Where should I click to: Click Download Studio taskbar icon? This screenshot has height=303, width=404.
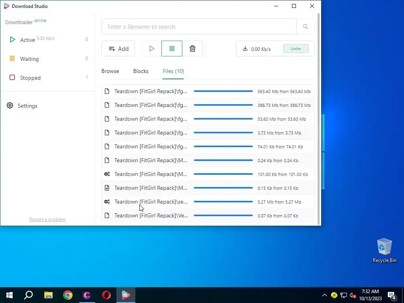[x=126, y=295]
